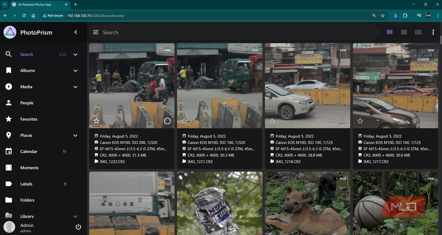Open the three-dot more options menu
This screenshot has width=442, height=235.
pyautogui.click(x=433, y=32)
